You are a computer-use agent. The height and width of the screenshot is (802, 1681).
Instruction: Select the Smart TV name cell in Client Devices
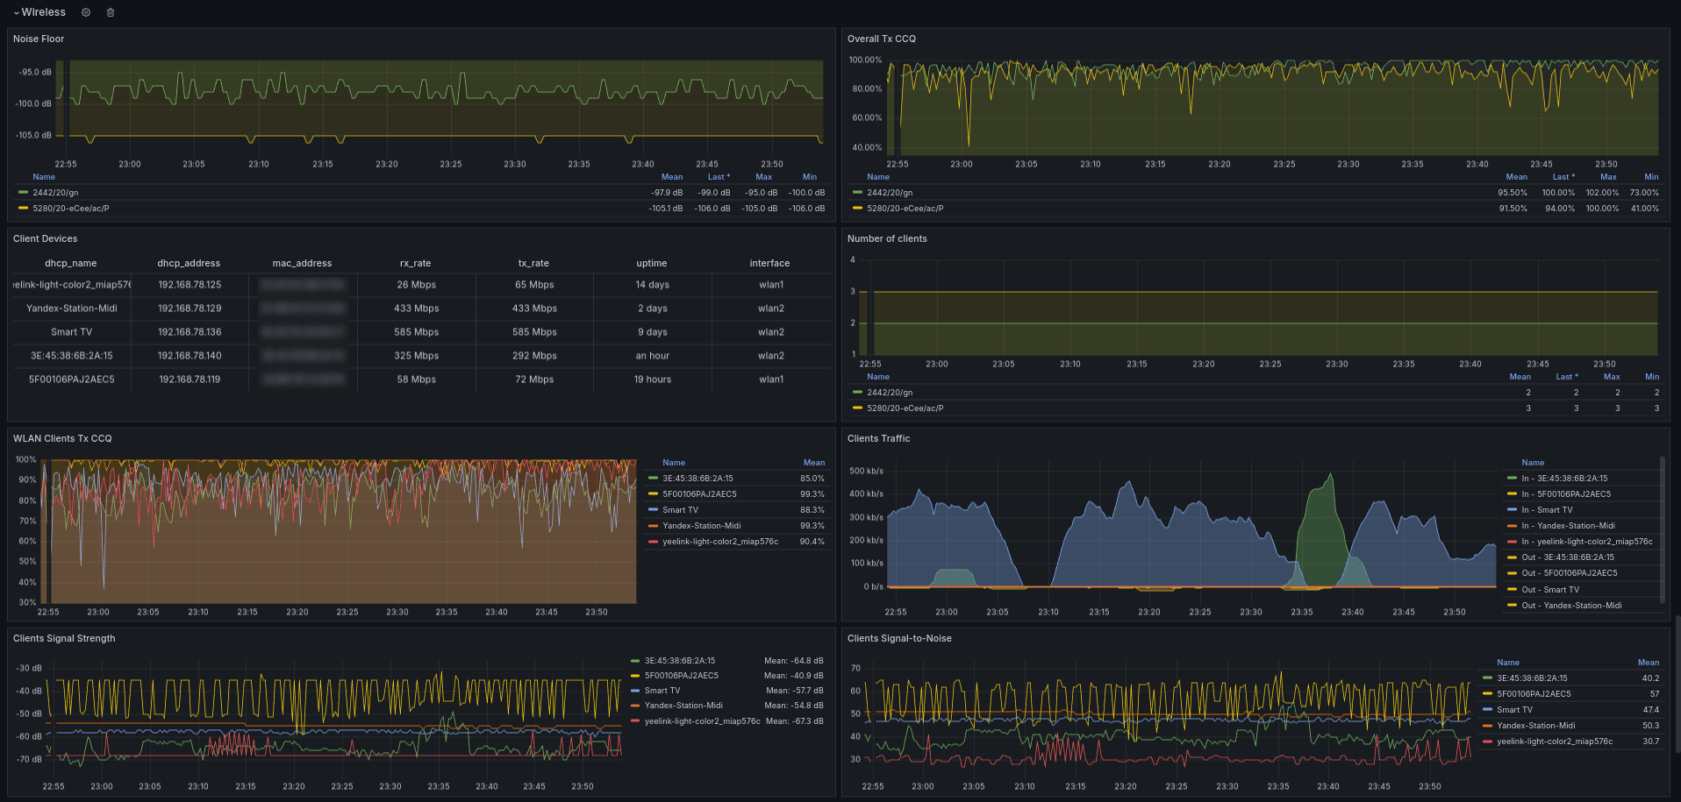coord(71,332)
